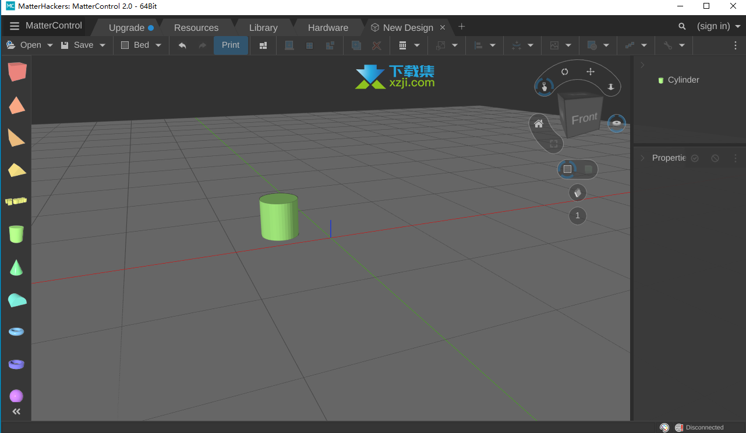Switch to the Hardware tab

pos(328,27)
